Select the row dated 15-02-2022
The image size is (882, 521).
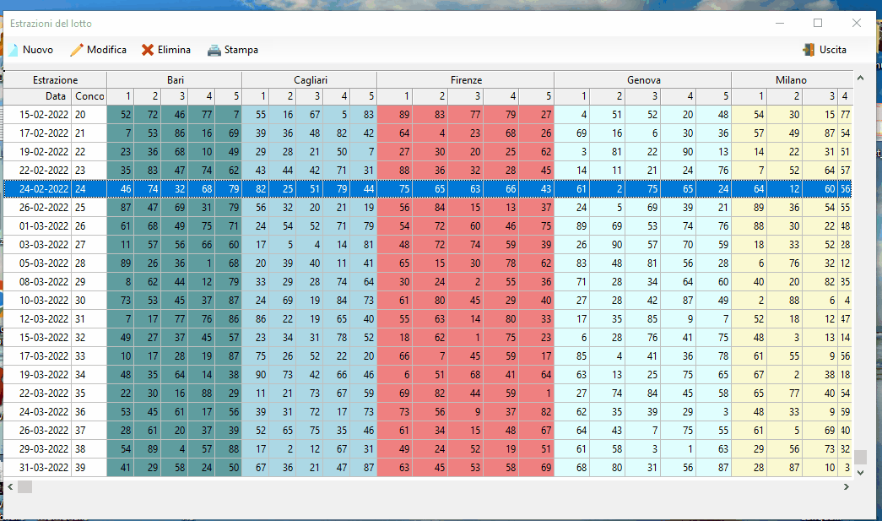pos(428,114)
